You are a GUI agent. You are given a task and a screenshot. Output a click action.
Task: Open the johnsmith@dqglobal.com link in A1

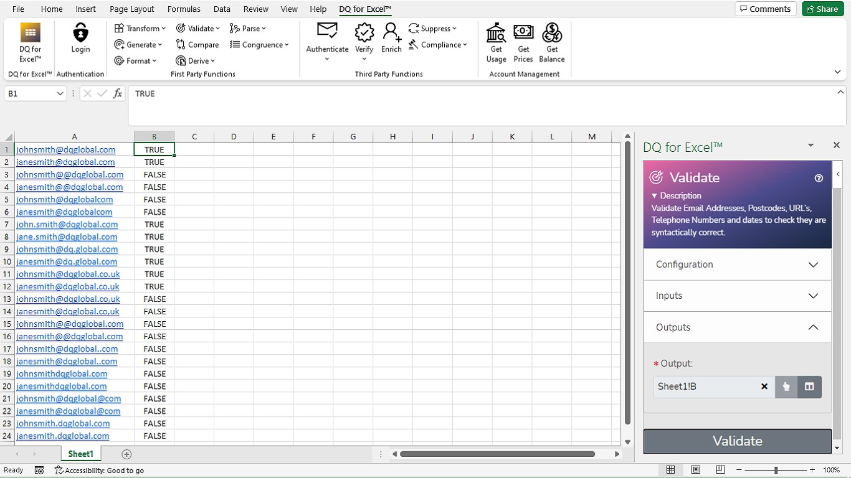click(x=66, y=149)
